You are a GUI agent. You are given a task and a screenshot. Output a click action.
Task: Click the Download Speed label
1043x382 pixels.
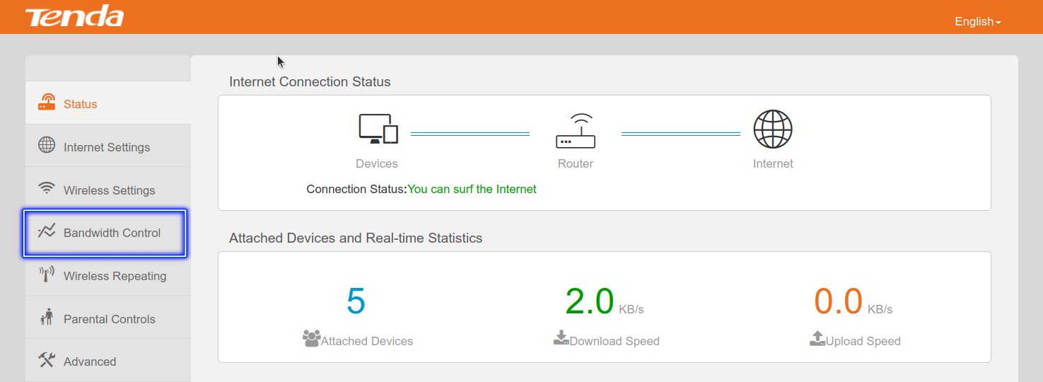coord(614,341)
